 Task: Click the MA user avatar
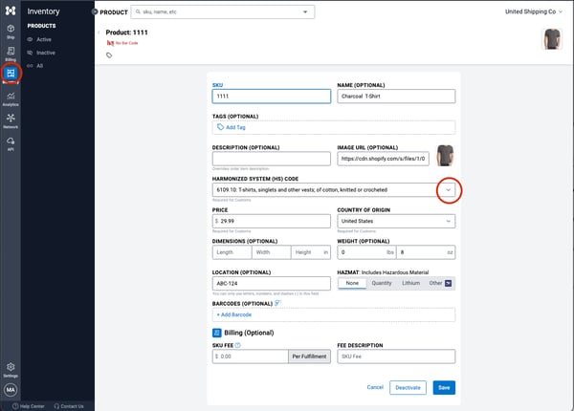tap(11, 390)
